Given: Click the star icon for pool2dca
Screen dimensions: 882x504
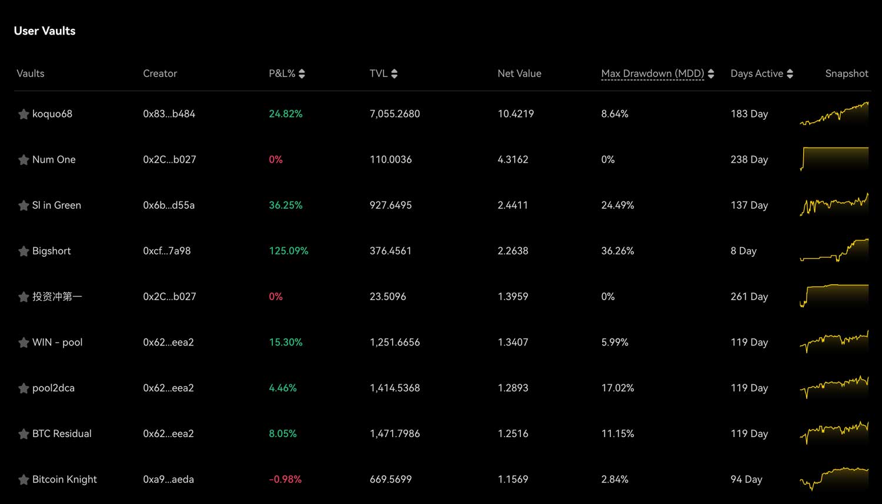Looking at the screenshot, I should tap(24, 388).
